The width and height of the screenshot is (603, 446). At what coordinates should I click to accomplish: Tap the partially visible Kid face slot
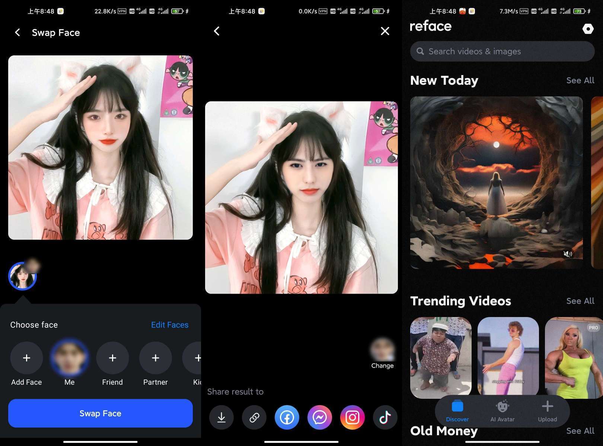coord(192,358)
